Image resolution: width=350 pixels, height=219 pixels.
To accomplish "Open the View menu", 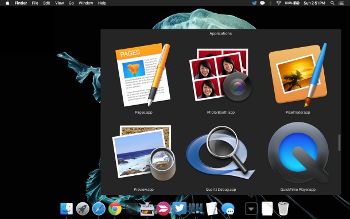I will click(59, 3).
